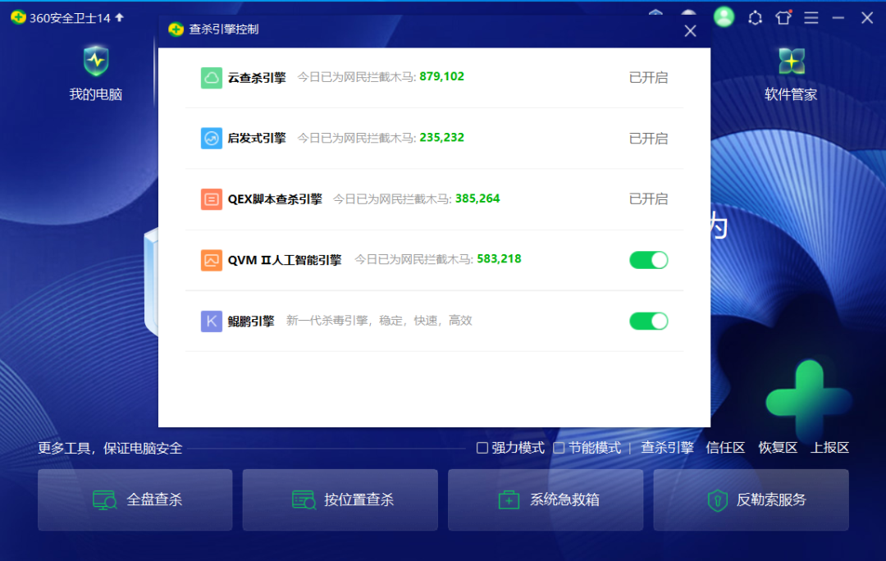Open 信任区 link
Viewport: 886px width, 561px height.
[725, 448]
